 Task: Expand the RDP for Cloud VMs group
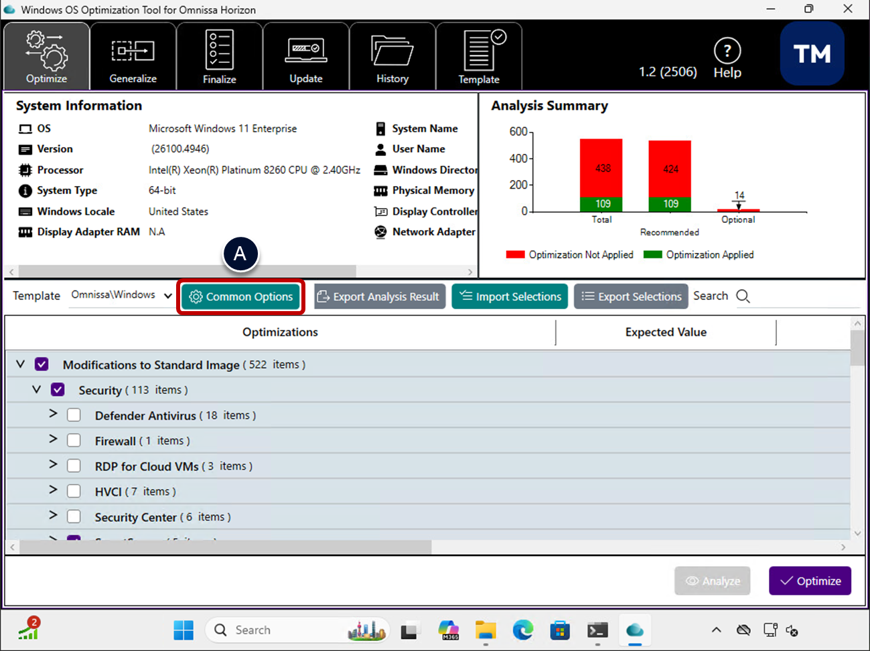(53, 465)
